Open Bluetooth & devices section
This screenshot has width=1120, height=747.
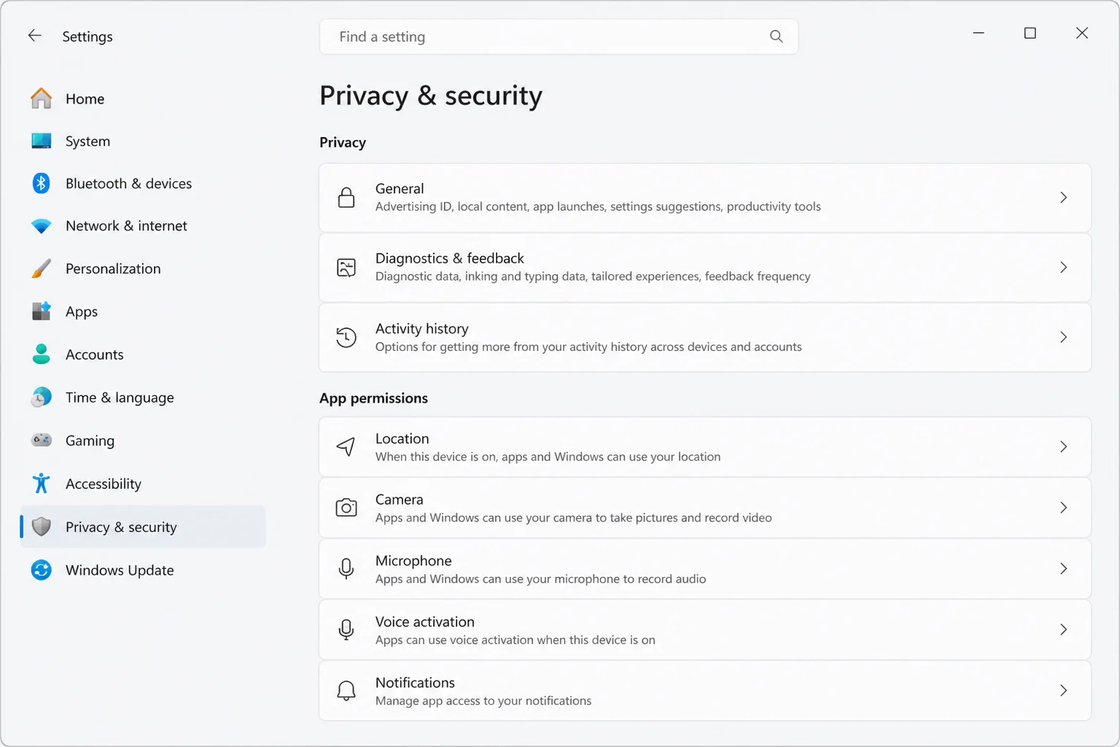pos(143,183)
